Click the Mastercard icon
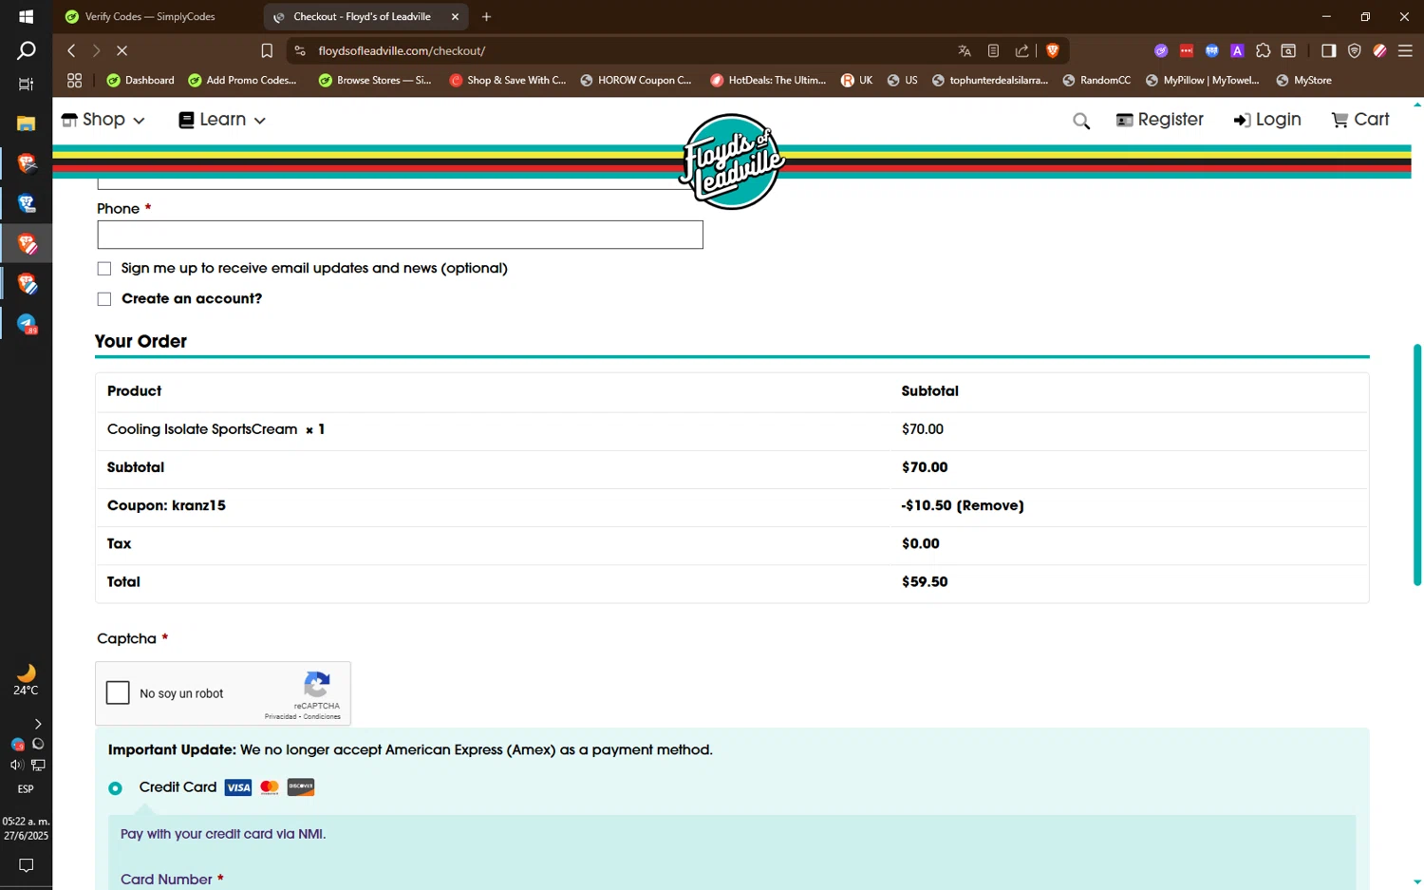Screen dimensions: 1424x890 click(x=270, y=787)
